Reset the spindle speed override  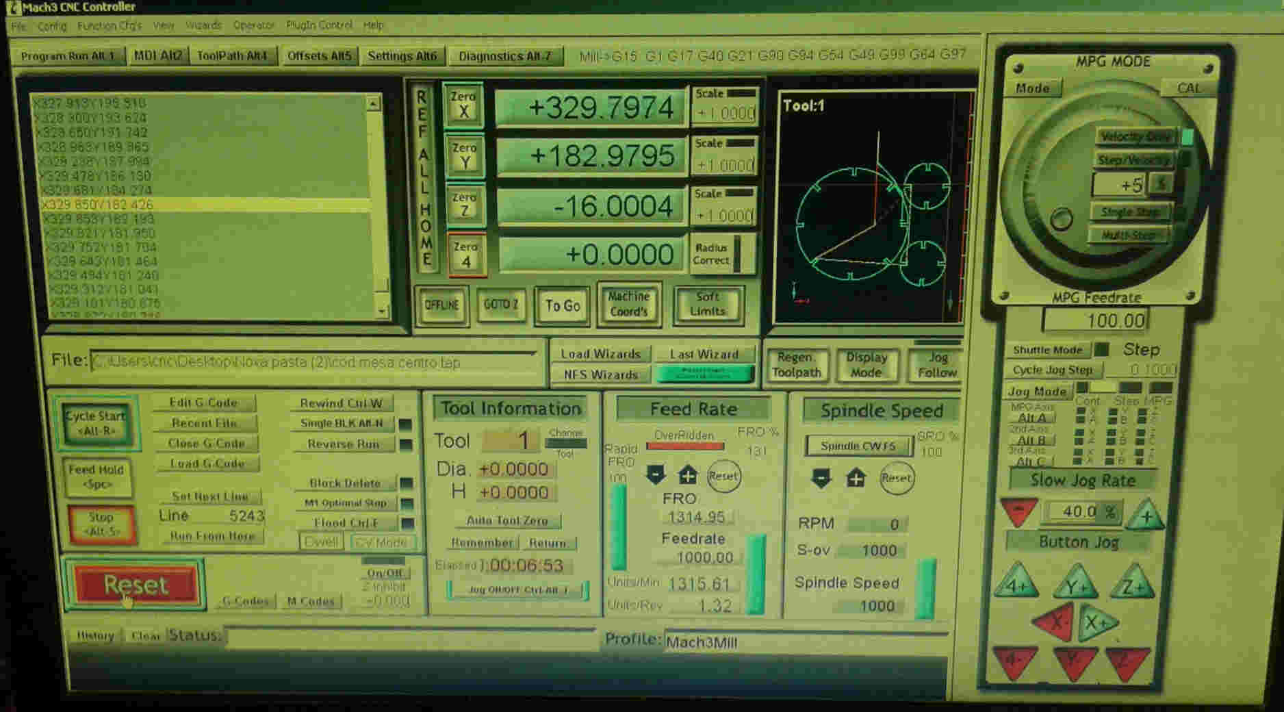[896, 478]
